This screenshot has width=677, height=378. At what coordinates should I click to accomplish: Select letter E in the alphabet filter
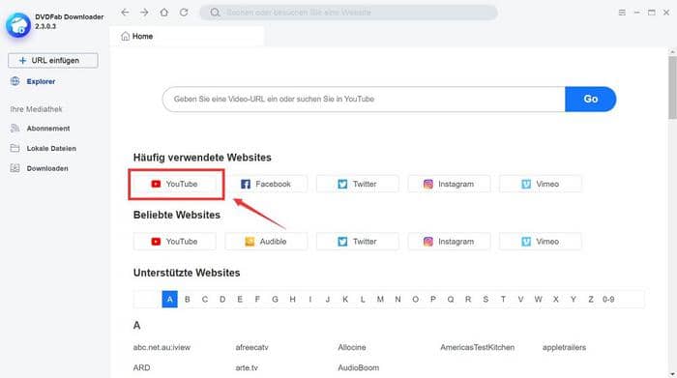pos(240,299)
